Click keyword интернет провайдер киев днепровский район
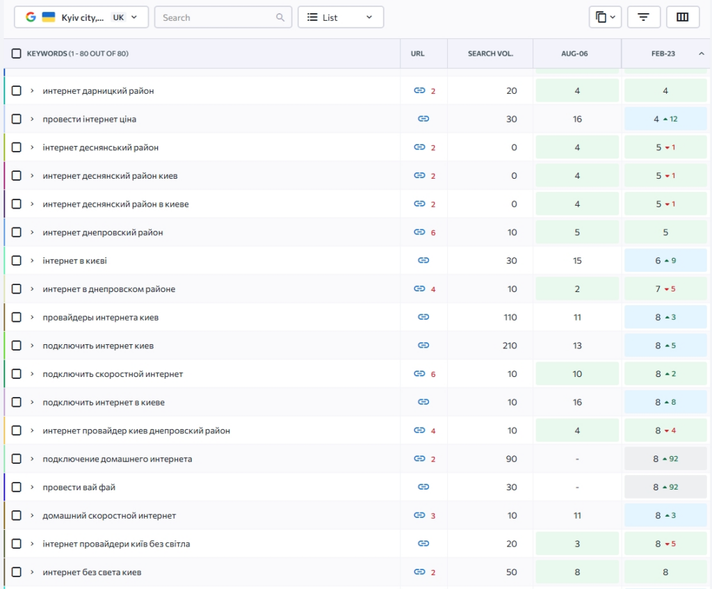Image resolution: width=712 pixels, height=589 pixels. 136,430
